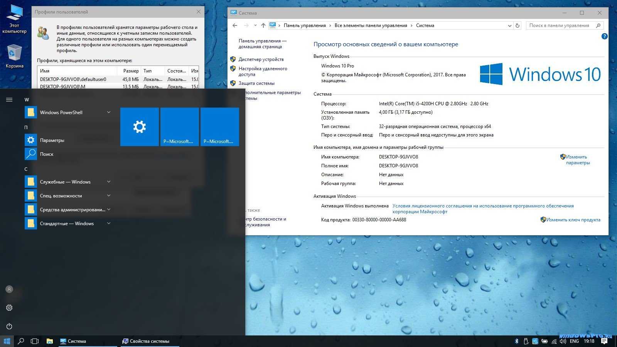Open Панель управления — домашняя страница link
Viewport: 617px width, 347px height.
coord(262,44)
